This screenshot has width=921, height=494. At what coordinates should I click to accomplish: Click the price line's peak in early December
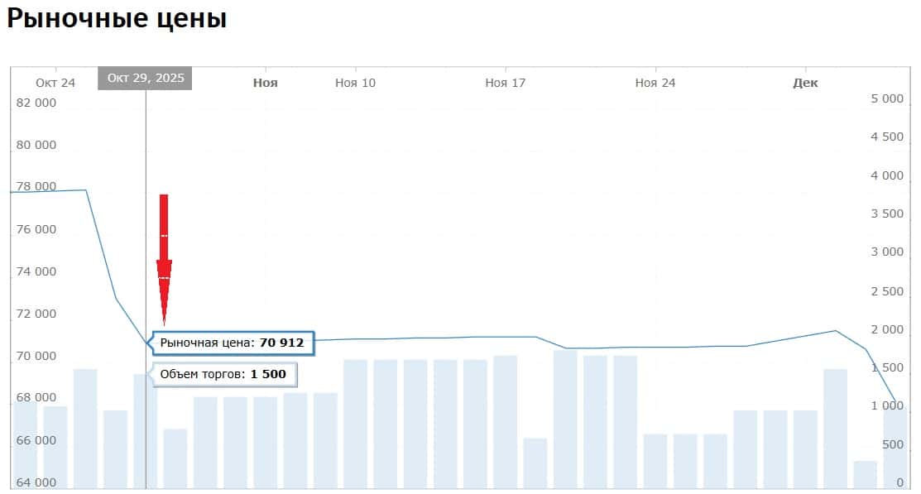pyautogui.click(x=835, y=331)
